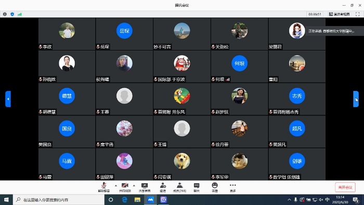The width and height of the screenshot is (364, 205).
Task: Click the microphone tray icon
Action: pos(295,200)
